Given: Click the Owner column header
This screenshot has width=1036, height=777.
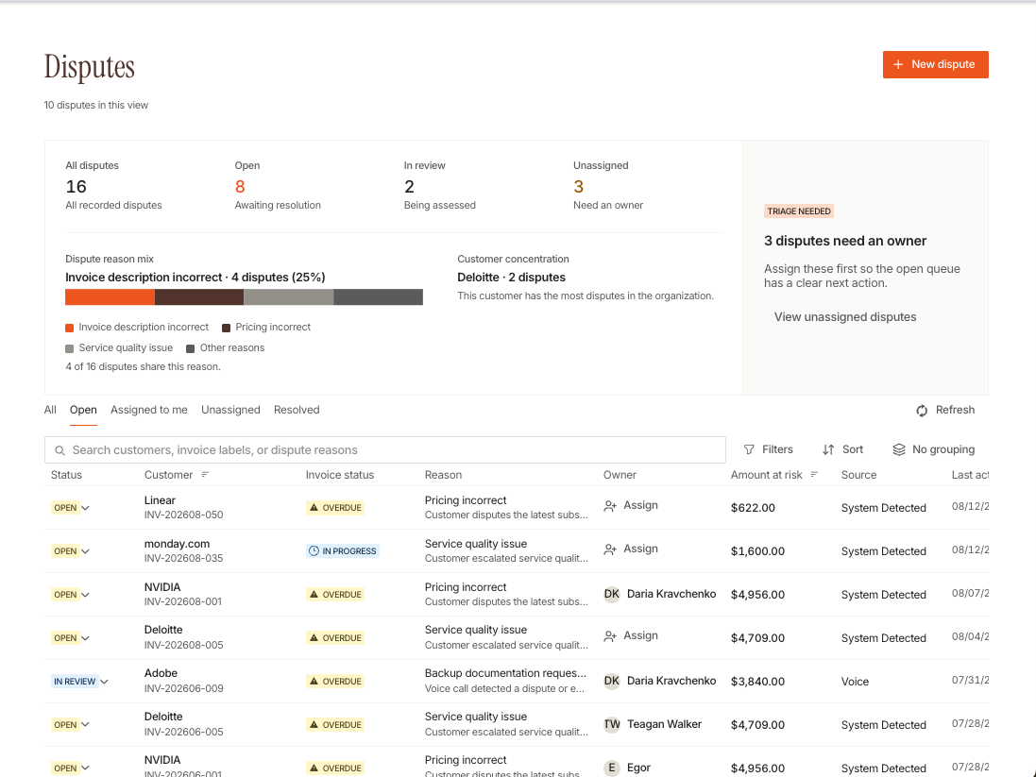Looking at the screenshot, I should click(x=620, y=475).
